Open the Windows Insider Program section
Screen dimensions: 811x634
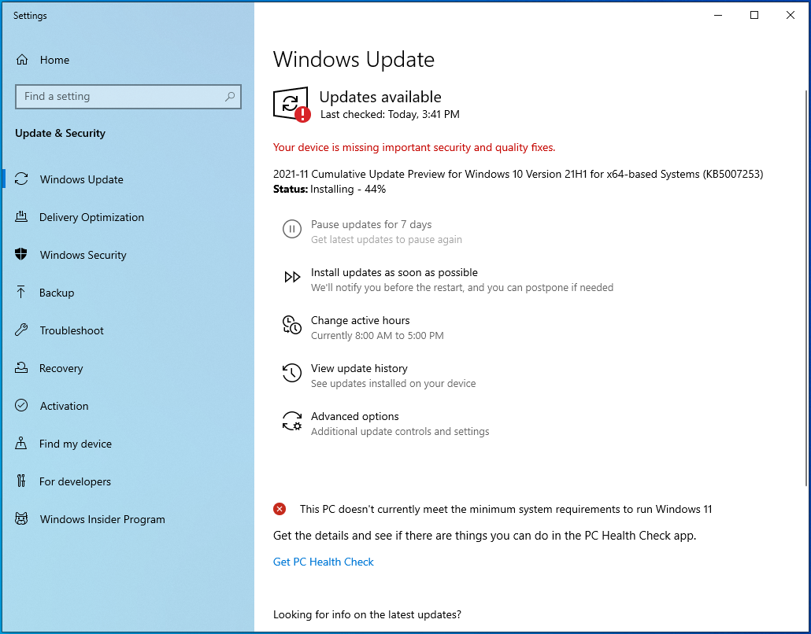coord(100,519)
